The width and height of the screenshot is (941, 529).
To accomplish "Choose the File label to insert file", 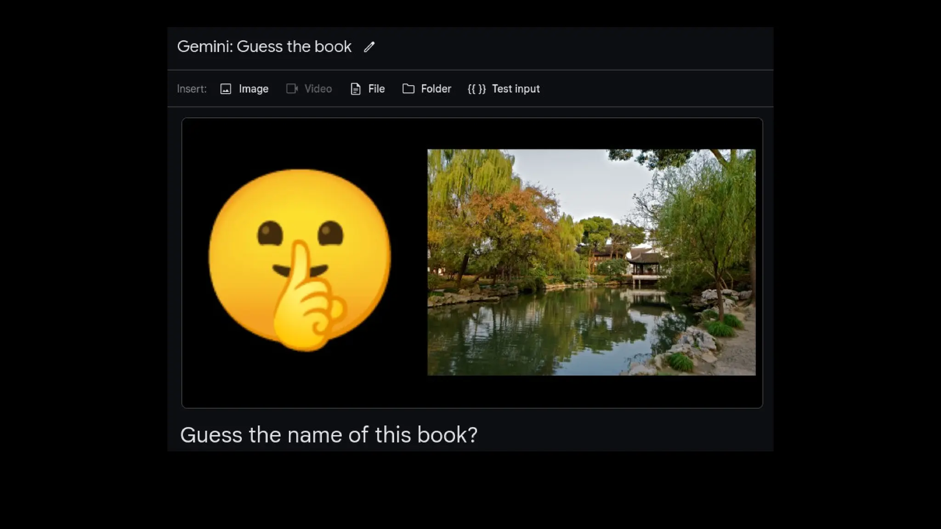I will (376, 89).
